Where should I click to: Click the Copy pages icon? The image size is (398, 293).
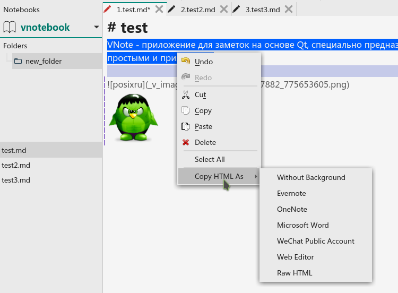(x=186, y=111)
